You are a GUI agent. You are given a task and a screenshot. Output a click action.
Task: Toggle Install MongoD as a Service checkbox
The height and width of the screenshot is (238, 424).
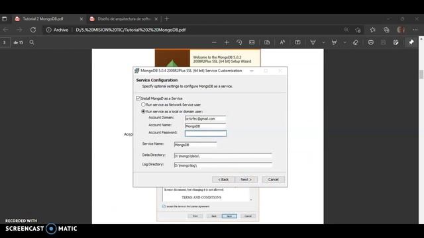pyautogui.click(x=138, y=99)
